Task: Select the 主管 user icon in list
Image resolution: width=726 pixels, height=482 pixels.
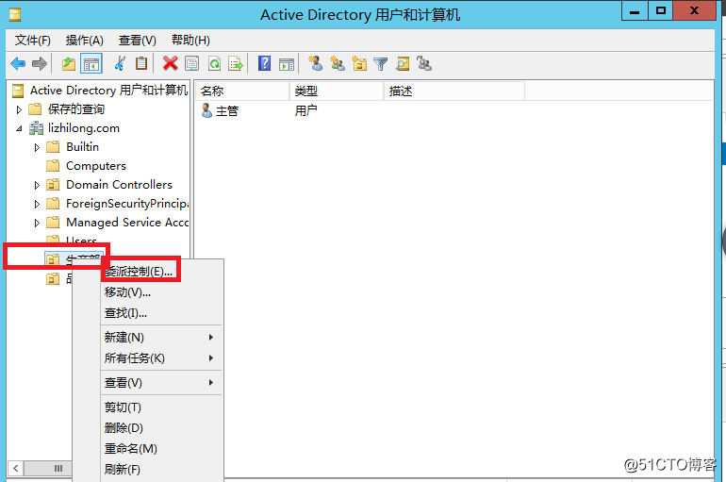Action: pos(206,110)
